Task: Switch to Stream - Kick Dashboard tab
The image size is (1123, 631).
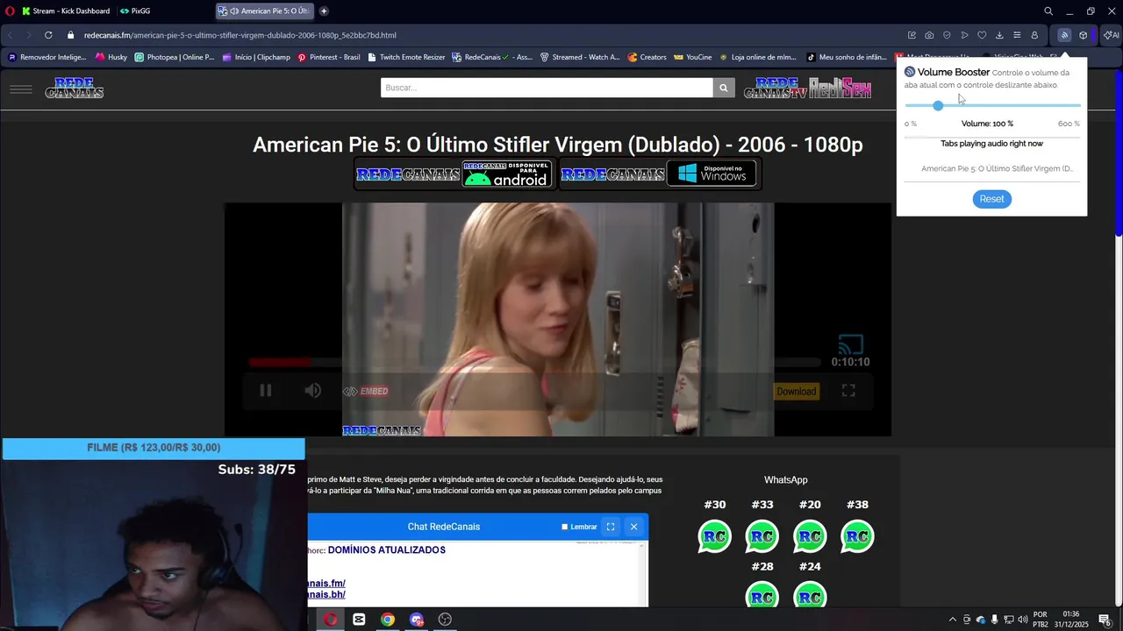Action: click(66, 11)
